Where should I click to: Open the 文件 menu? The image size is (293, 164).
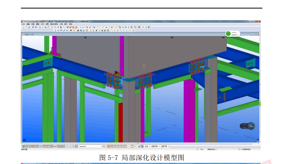coord(23,24)
